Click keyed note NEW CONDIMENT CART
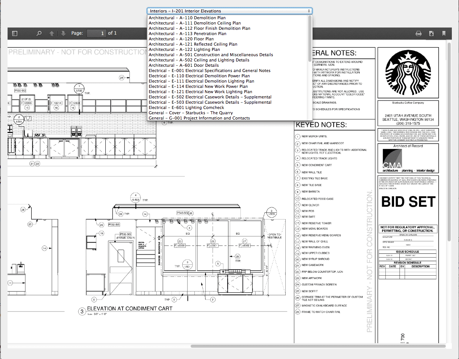Image resolution: width=459 pixels, height=359 pixels. tap(317, 165)
